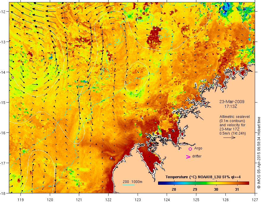Screen dimensions: 261x202
Task: Click the "Temperature (°C) NOAA18_L3U 51% ql>=4" title
Action: [203, 177]
